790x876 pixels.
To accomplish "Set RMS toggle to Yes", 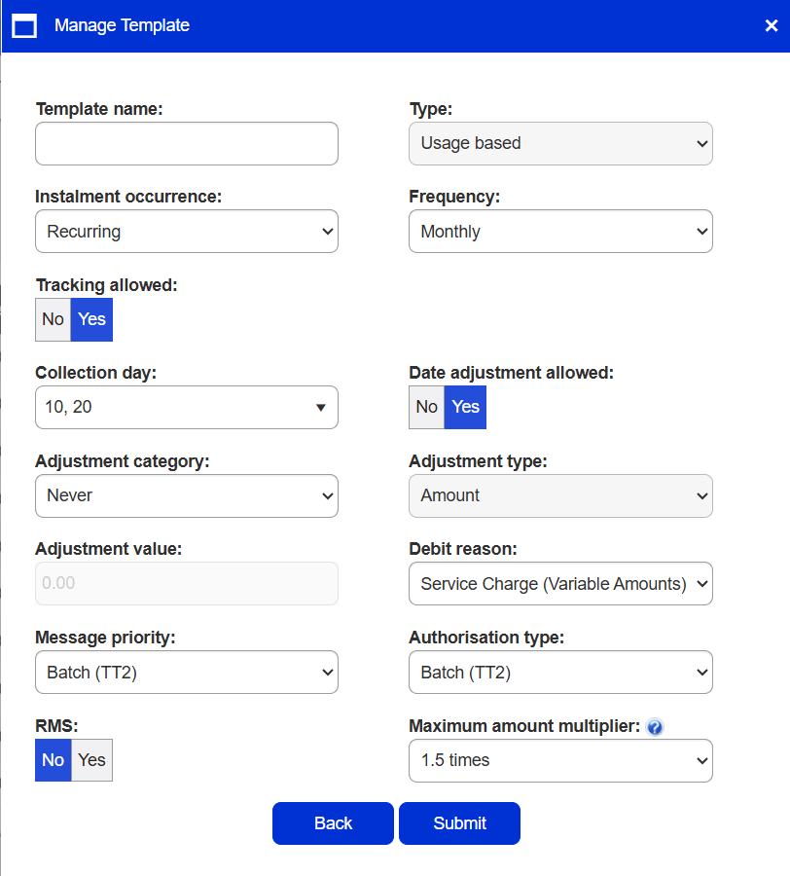I will tap(91, 760).
